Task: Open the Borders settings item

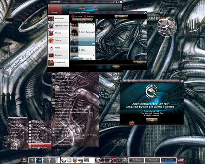Action: [x=58, y=55]
